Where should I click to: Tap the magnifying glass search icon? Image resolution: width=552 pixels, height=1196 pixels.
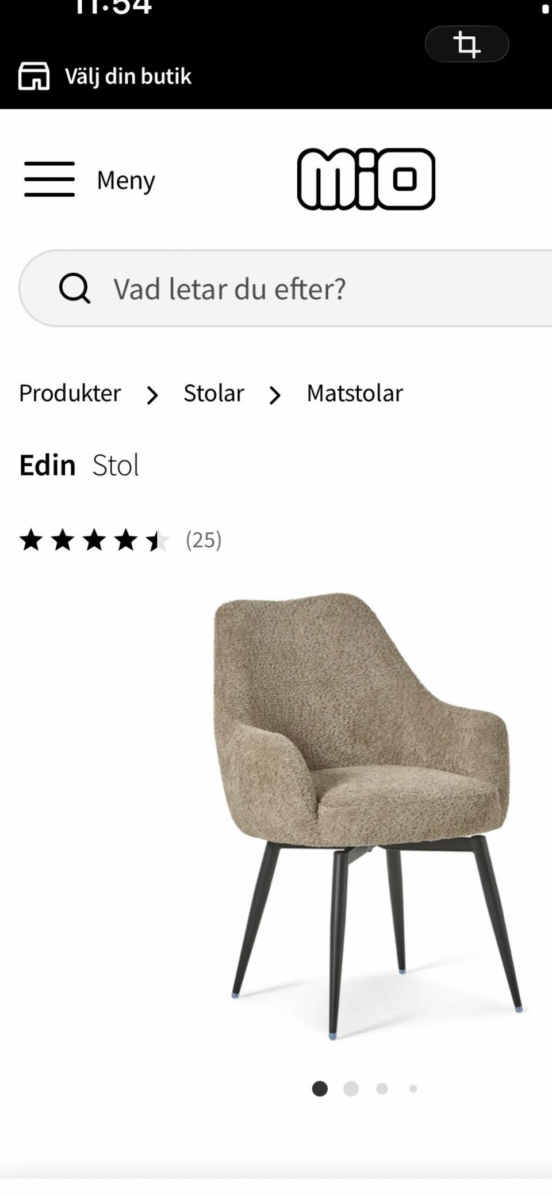(x=75, y=288)
